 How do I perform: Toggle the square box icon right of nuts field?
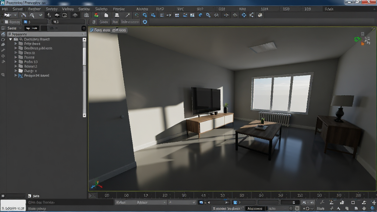[x=297, y=208]
